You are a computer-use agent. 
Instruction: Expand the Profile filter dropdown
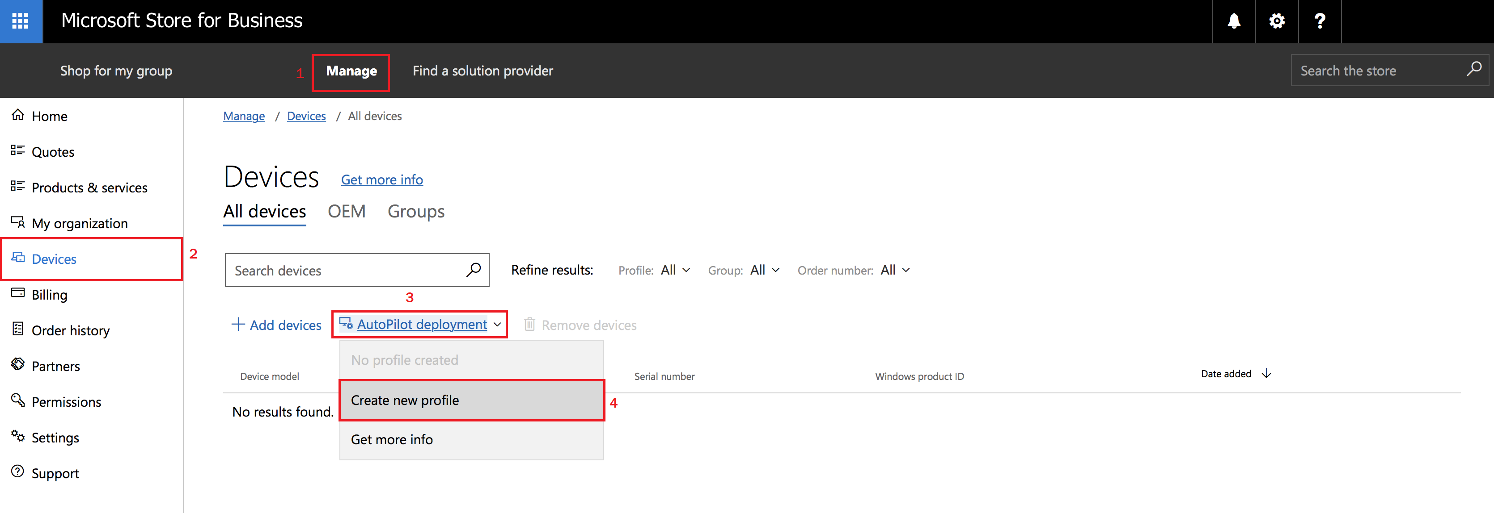click(674, 270)
